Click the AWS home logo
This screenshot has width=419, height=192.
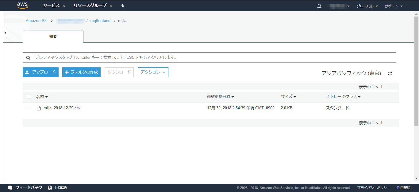[22, 6]
